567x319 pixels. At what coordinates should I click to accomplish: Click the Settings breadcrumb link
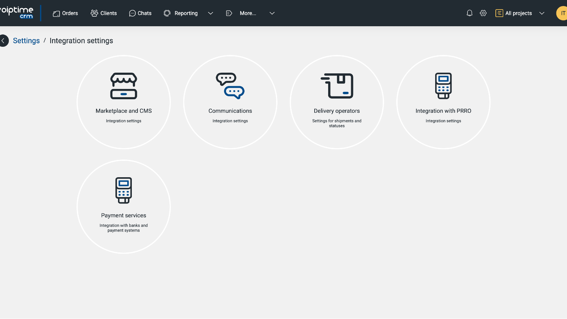coord(26,41)
